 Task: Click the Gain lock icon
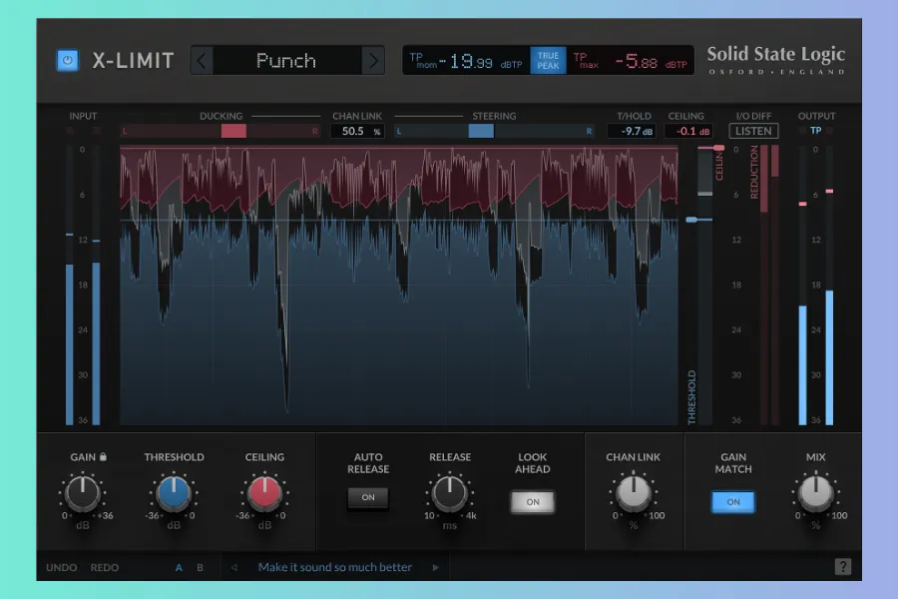click(x=104, y=457)
